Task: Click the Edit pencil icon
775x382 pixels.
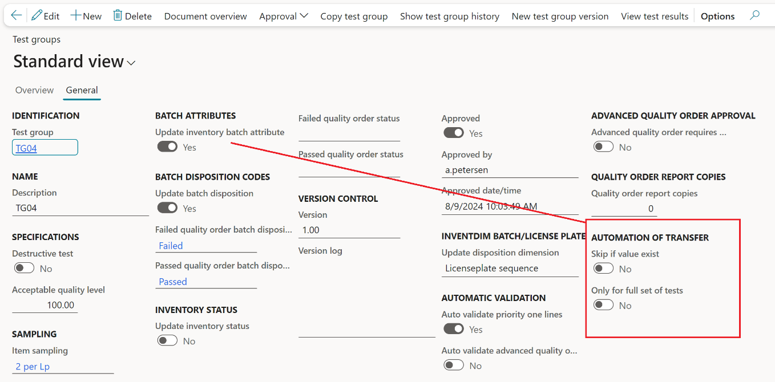Action: [x=37, y=15]
